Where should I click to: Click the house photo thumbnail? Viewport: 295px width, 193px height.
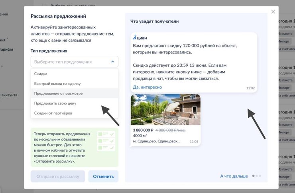pos(165,110)
